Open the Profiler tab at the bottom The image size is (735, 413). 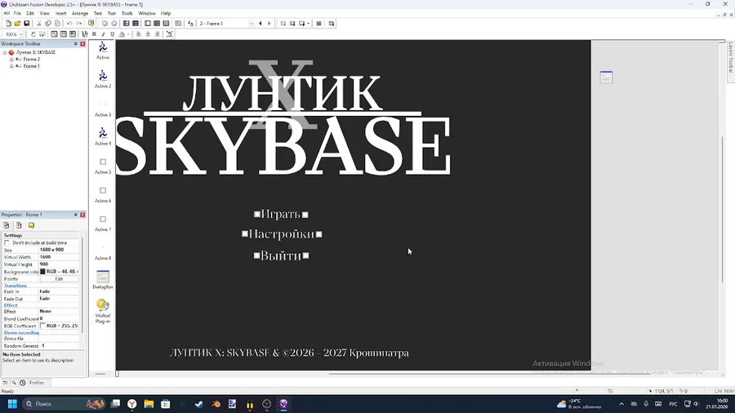tap(37, 383)
